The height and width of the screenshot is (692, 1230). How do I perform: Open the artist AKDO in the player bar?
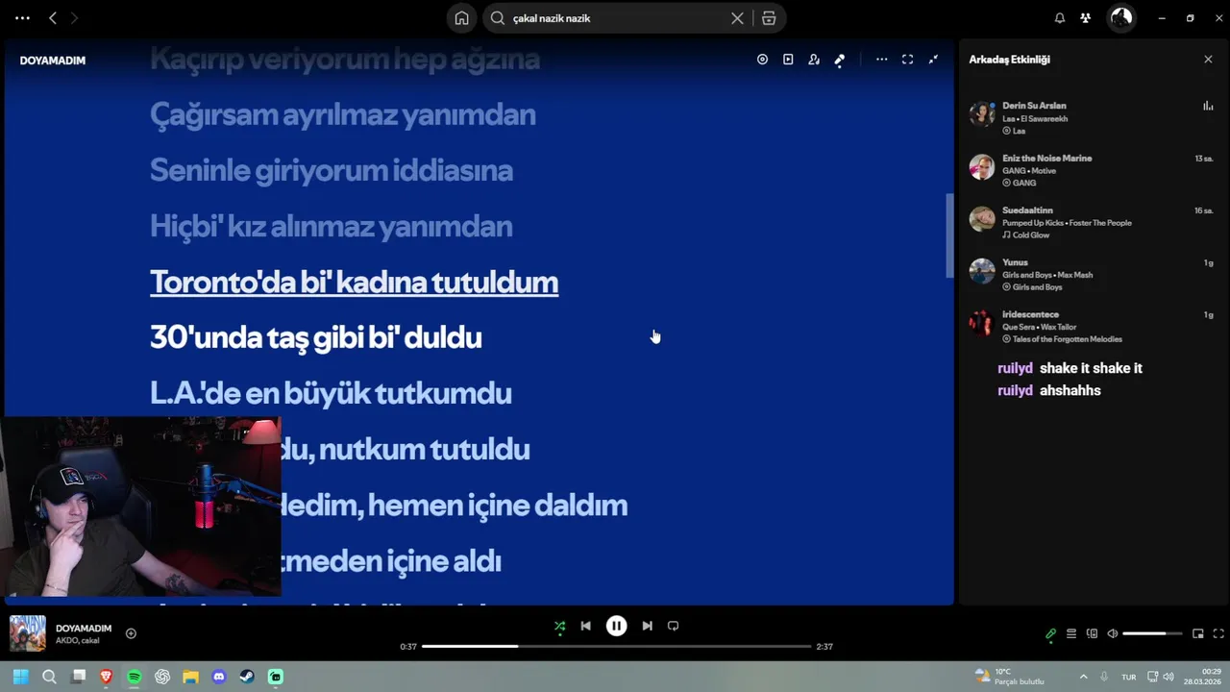[x=65, y=641]
